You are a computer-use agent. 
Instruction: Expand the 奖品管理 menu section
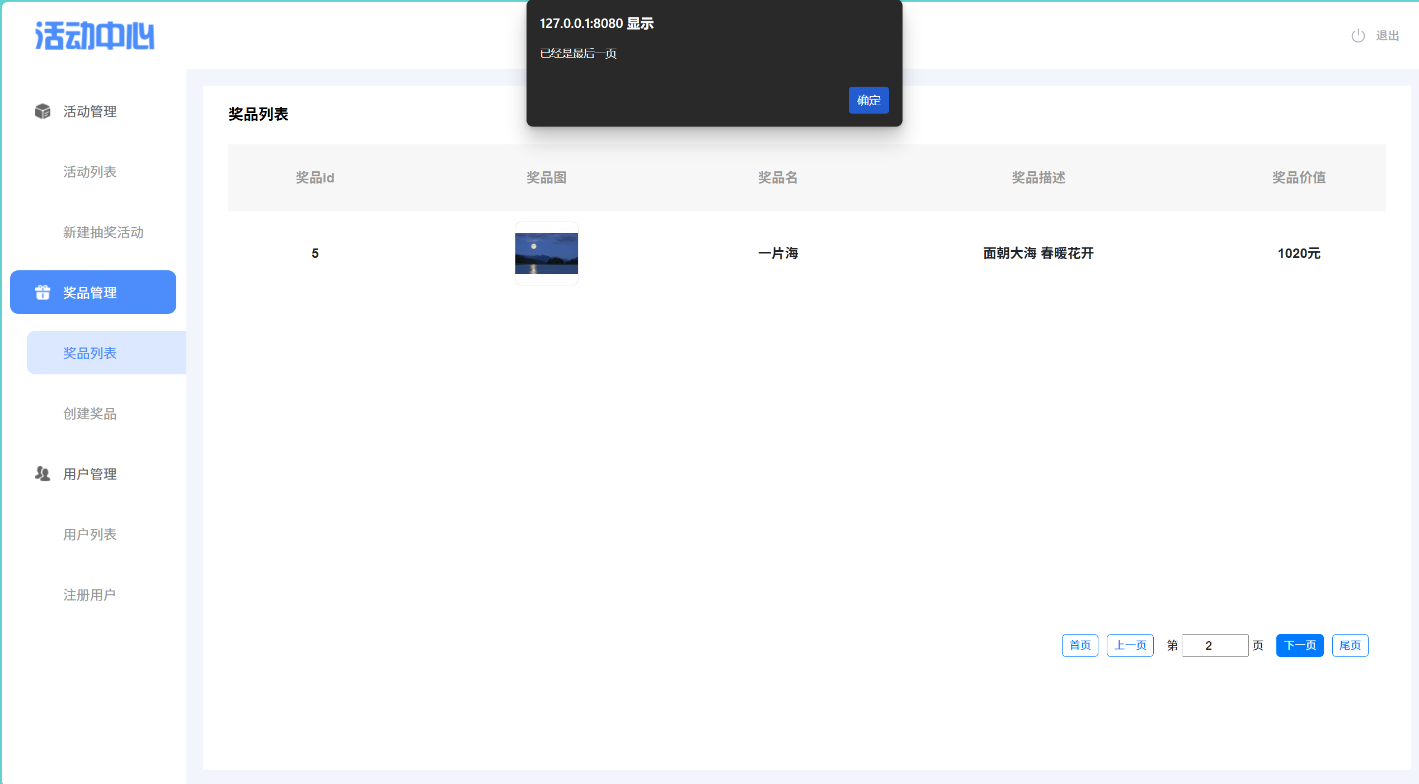coord(93,292)
